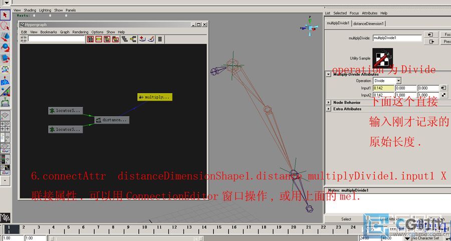
Task: Click Hypergraph frame hierarchy toolbar icon
Action: click(107, 39)
